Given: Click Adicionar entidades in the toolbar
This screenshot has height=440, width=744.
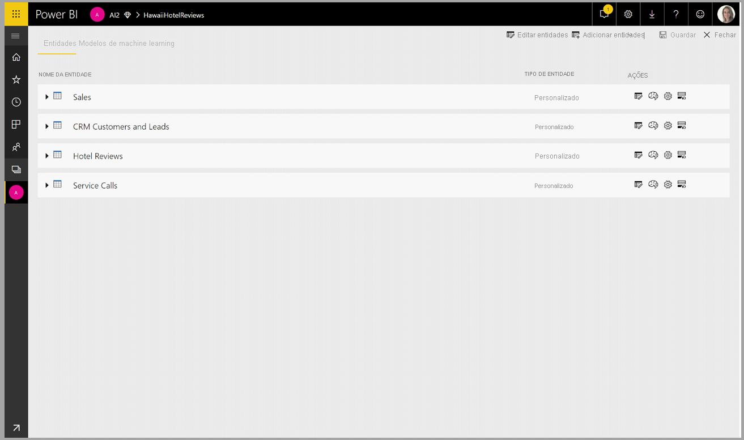Looking at the screenshot, I should point(608,35).
